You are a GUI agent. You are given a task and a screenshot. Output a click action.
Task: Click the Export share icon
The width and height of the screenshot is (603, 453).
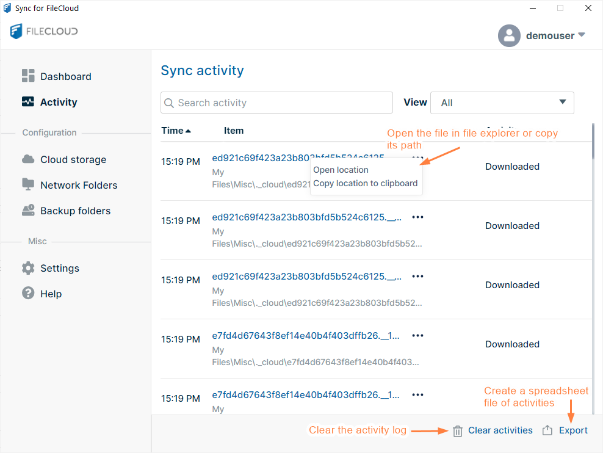tap(547, 430)
